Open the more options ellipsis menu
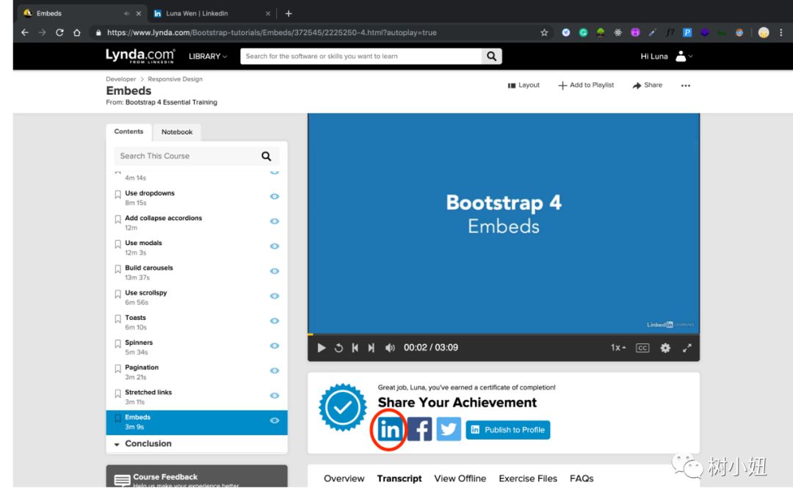This screenshot has width=793, height=502. 685,85
